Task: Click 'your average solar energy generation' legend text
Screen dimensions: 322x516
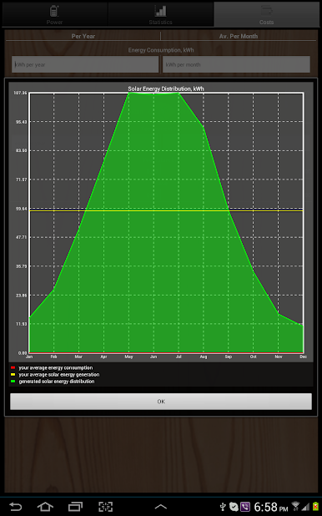Action: coord(59,375)
